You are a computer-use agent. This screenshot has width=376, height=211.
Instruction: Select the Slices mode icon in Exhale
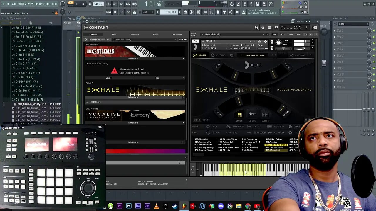tap(265, 115)
